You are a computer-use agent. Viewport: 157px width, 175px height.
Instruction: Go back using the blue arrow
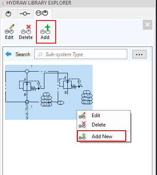click(x=8, y=54)
